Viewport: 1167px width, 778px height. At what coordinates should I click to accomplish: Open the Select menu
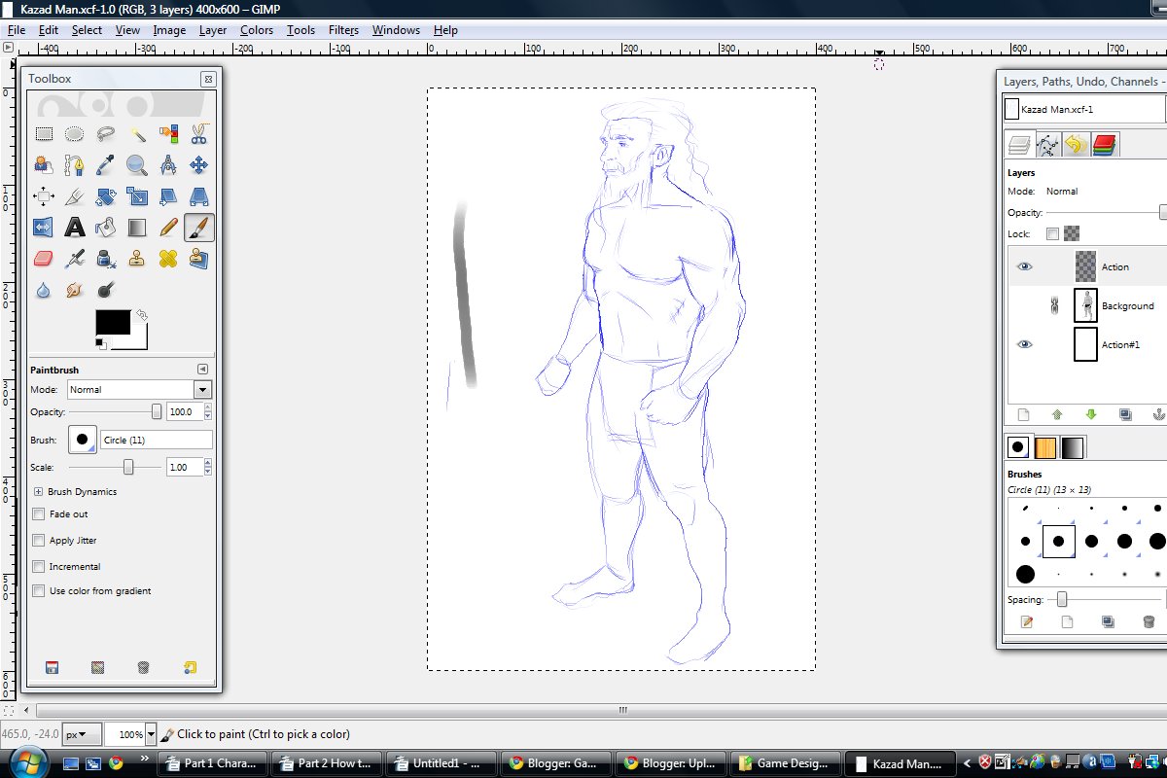tap(87, 30)
